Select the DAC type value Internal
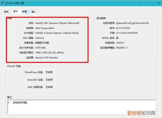This screenshot has height=118, width=162. pos(39,38)
